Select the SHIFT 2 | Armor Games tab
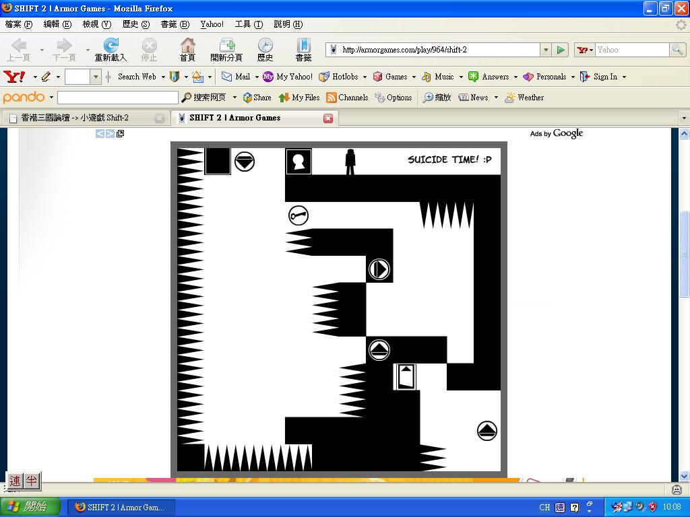This screenshot has height=517, width=690. point(253,118)
